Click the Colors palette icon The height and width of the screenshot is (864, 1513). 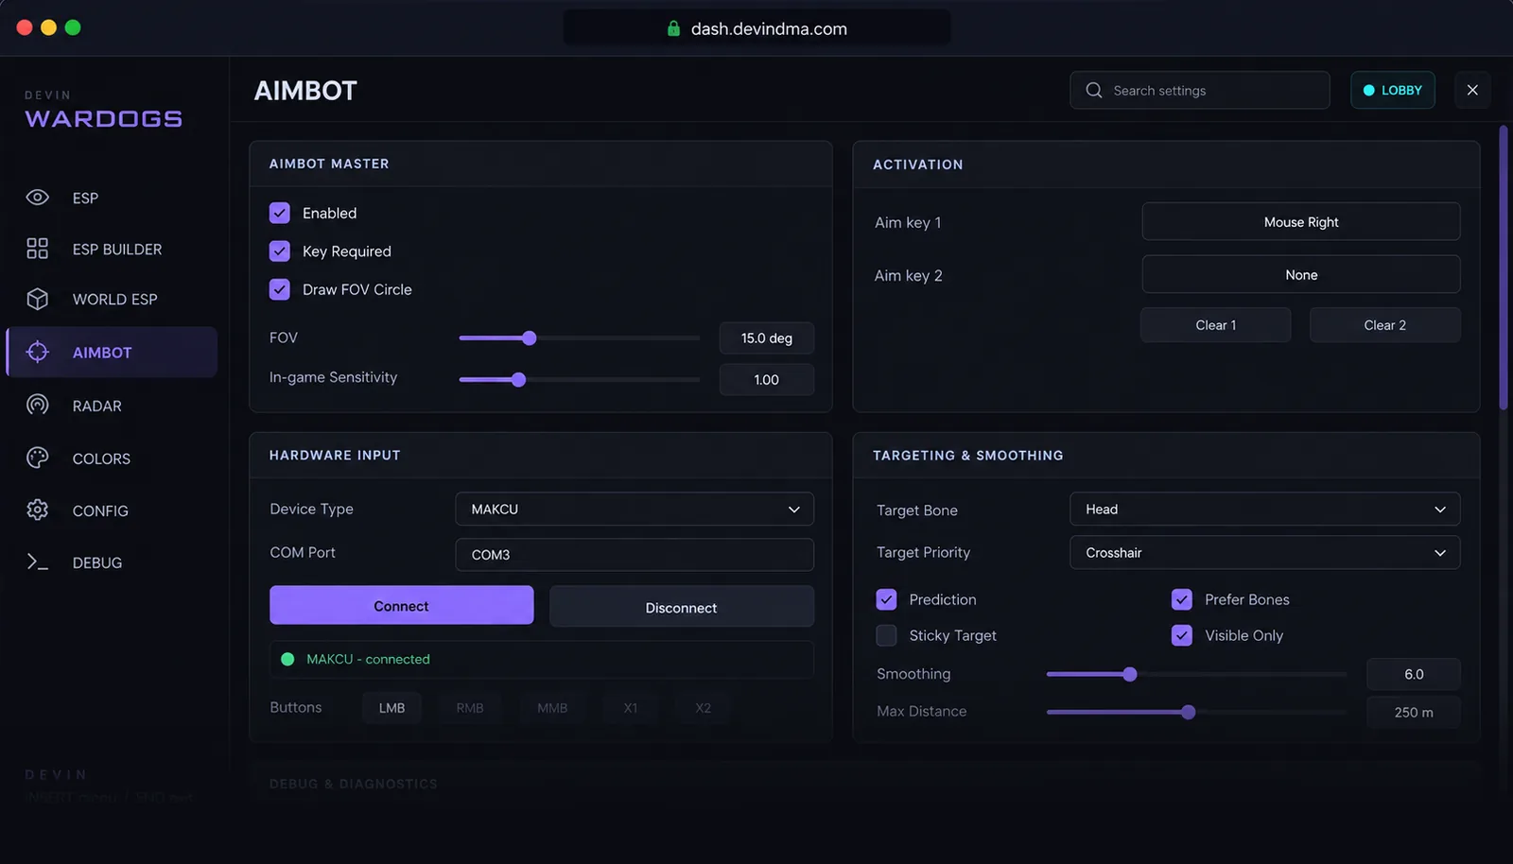37,458
